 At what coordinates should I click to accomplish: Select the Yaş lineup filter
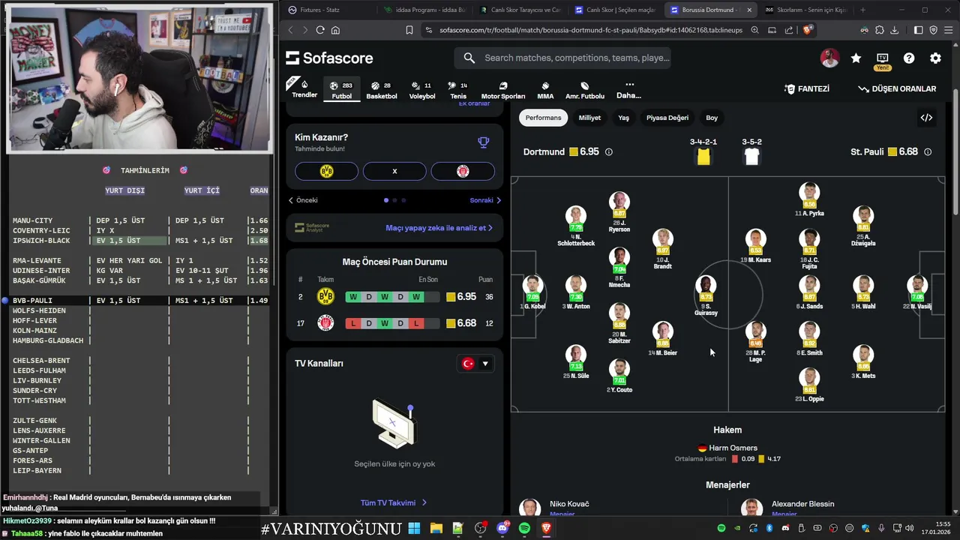623,118
